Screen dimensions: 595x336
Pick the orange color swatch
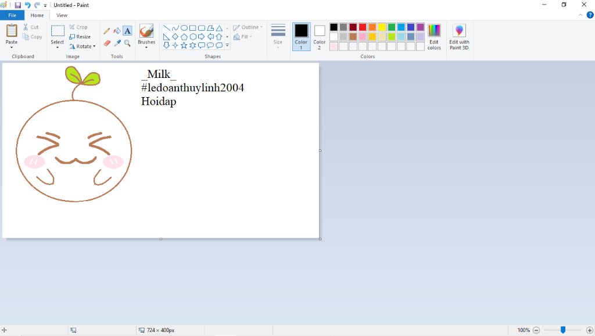click(372, 27)
